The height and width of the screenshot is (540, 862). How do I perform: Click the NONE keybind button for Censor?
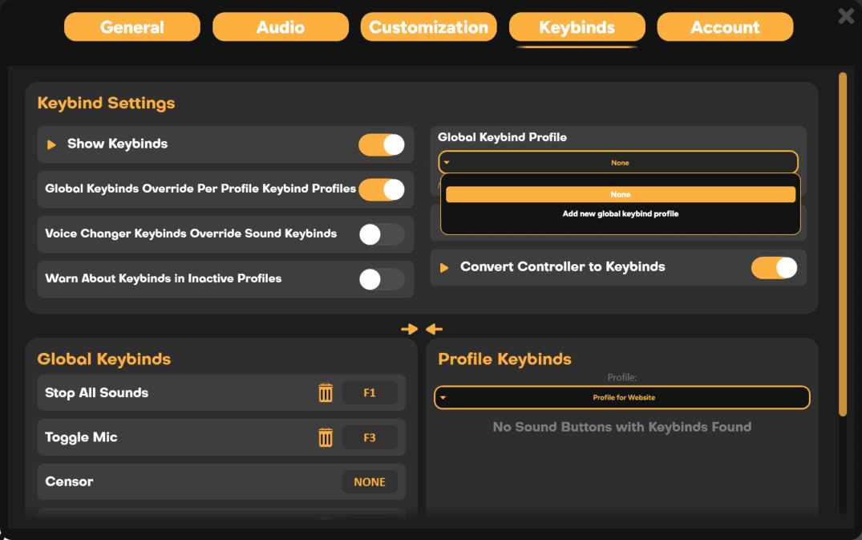(x=370, y=481)
